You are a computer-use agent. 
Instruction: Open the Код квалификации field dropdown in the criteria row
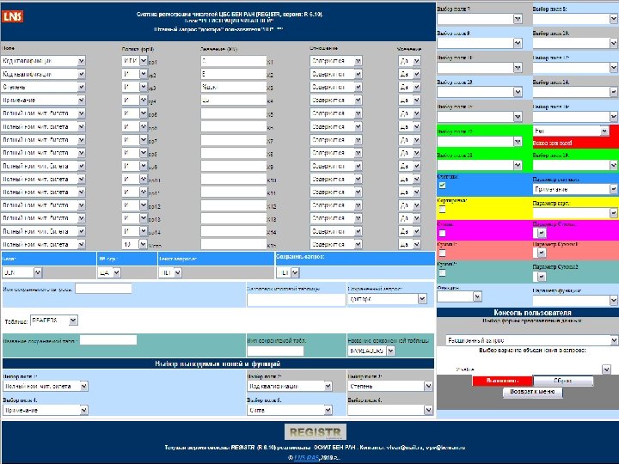click(43, 74)
